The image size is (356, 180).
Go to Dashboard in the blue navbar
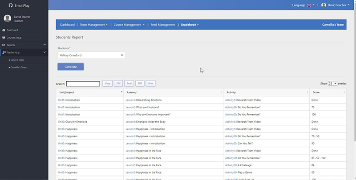(68, 25)
